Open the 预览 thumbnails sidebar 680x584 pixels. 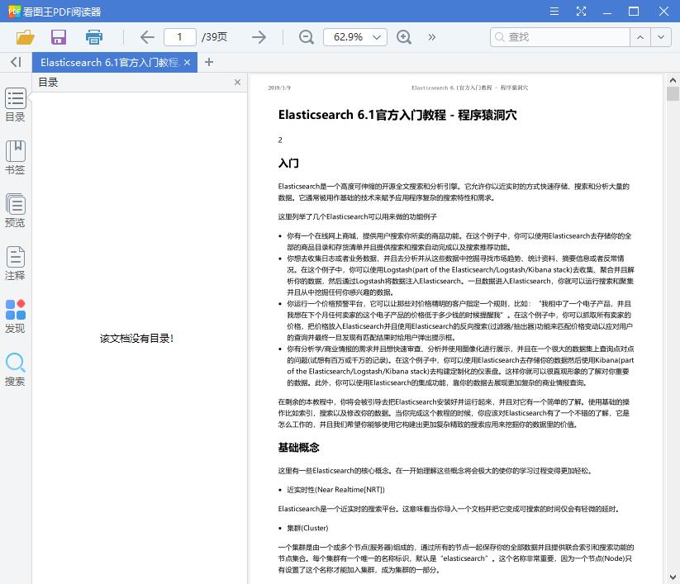15,211
